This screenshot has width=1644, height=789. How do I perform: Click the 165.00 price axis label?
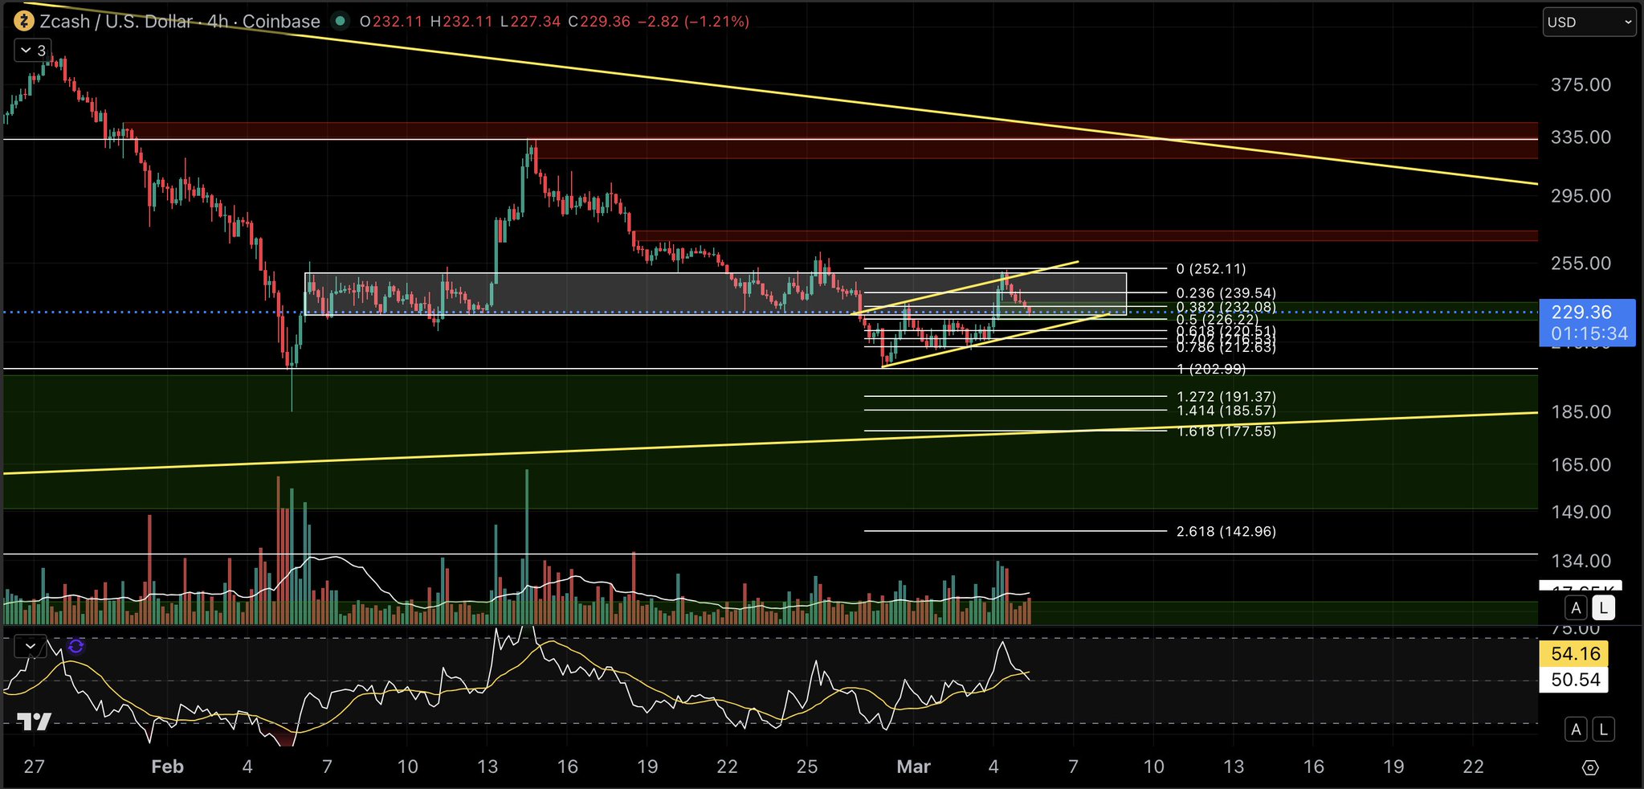tap(1581, 465)
